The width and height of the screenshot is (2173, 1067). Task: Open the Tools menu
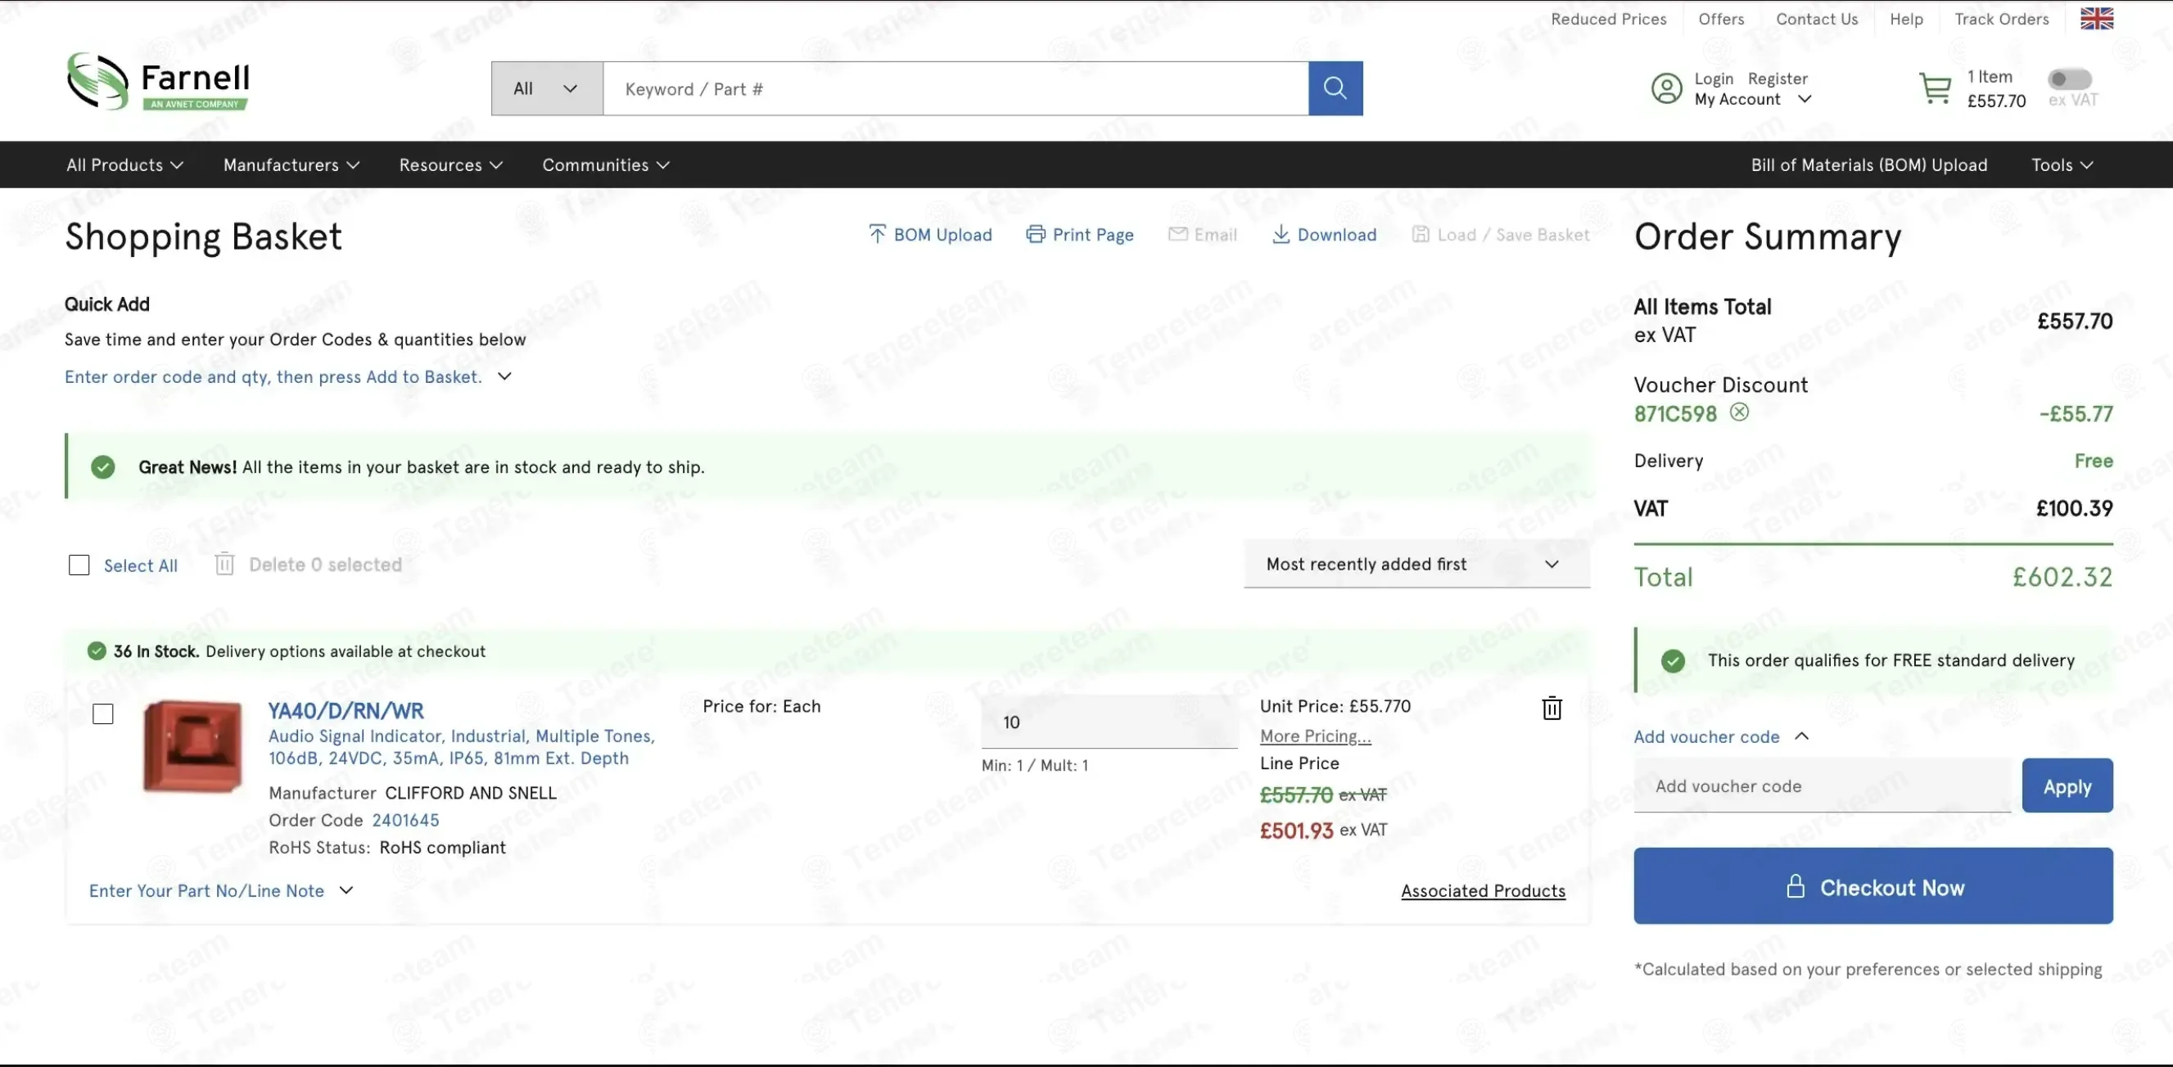click(2062, 164)
